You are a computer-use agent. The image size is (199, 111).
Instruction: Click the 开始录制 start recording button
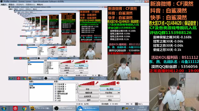click(109, 93)
